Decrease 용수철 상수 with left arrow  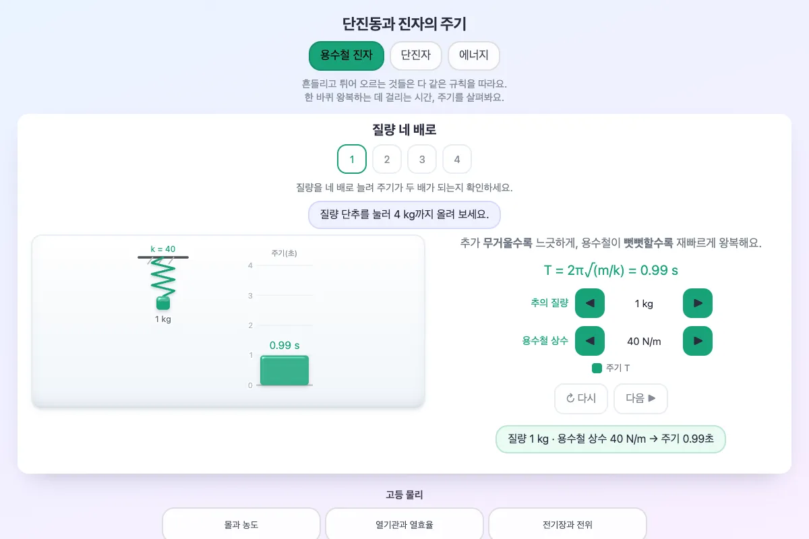click(x=590, y=341)
